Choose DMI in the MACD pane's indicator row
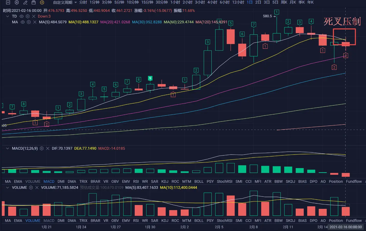The width and height of the screenshot is (366, 231). pyautogui.click(x=61, y=181)
